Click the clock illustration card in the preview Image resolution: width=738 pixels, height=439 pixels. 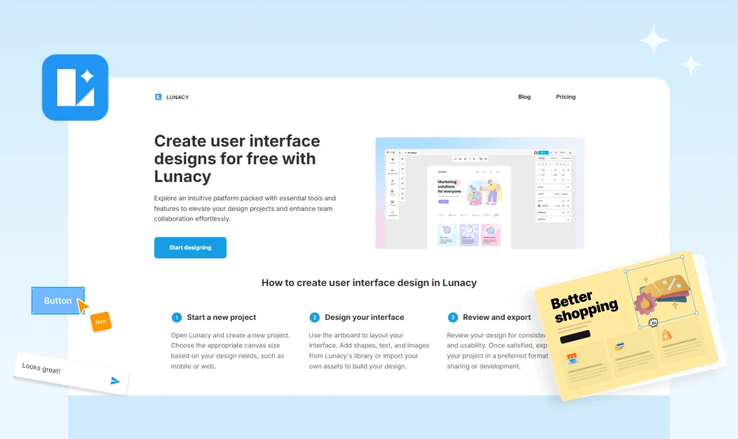[469, 235]
